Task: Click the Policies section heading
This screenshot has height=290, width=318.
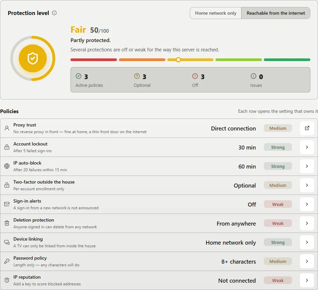Action: (x=9, y=111)
